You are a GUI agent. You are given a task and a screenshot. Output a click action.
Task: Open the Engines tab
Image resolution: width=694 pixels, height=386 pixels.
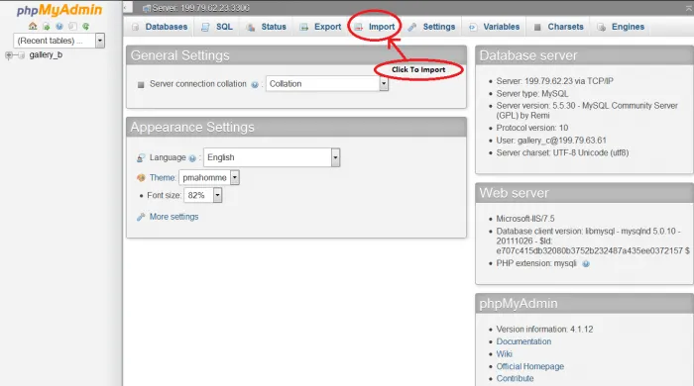[628, 27]
